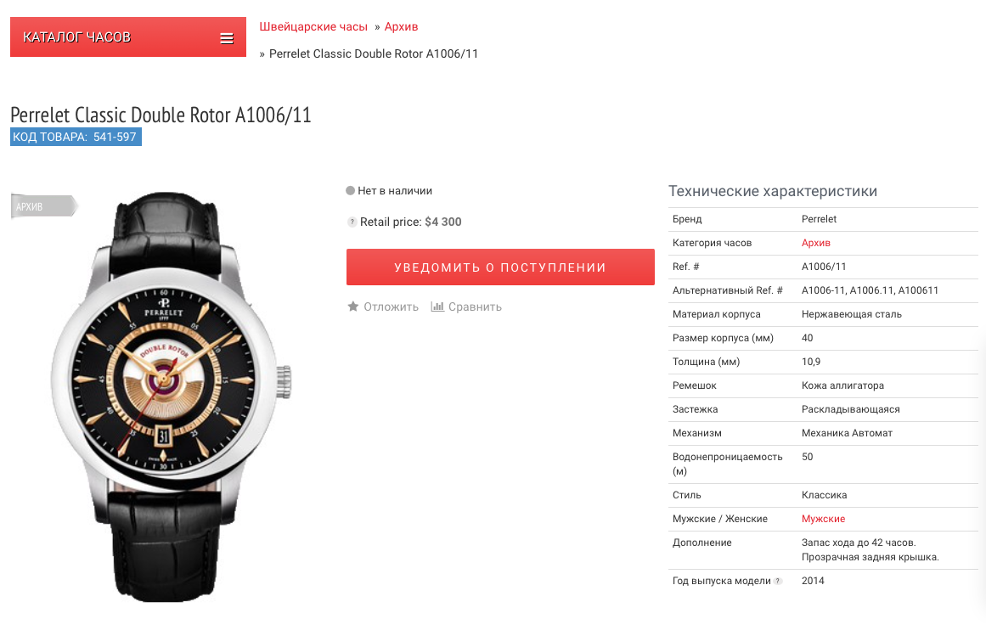Add watch to wishlist via Отложить
This screenshot has height=630, width=986.
[391, 307]
